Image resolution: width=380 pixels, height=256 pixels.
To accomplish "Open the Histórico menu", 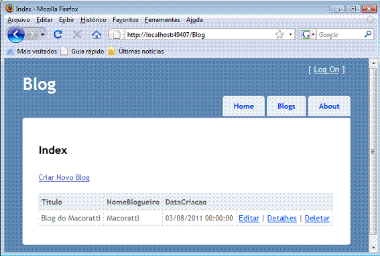I will [93, 20].
